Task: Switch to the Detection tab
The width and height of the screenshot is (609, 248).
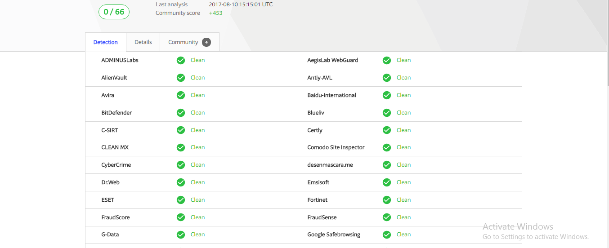Action: click(x=106, y=42)
